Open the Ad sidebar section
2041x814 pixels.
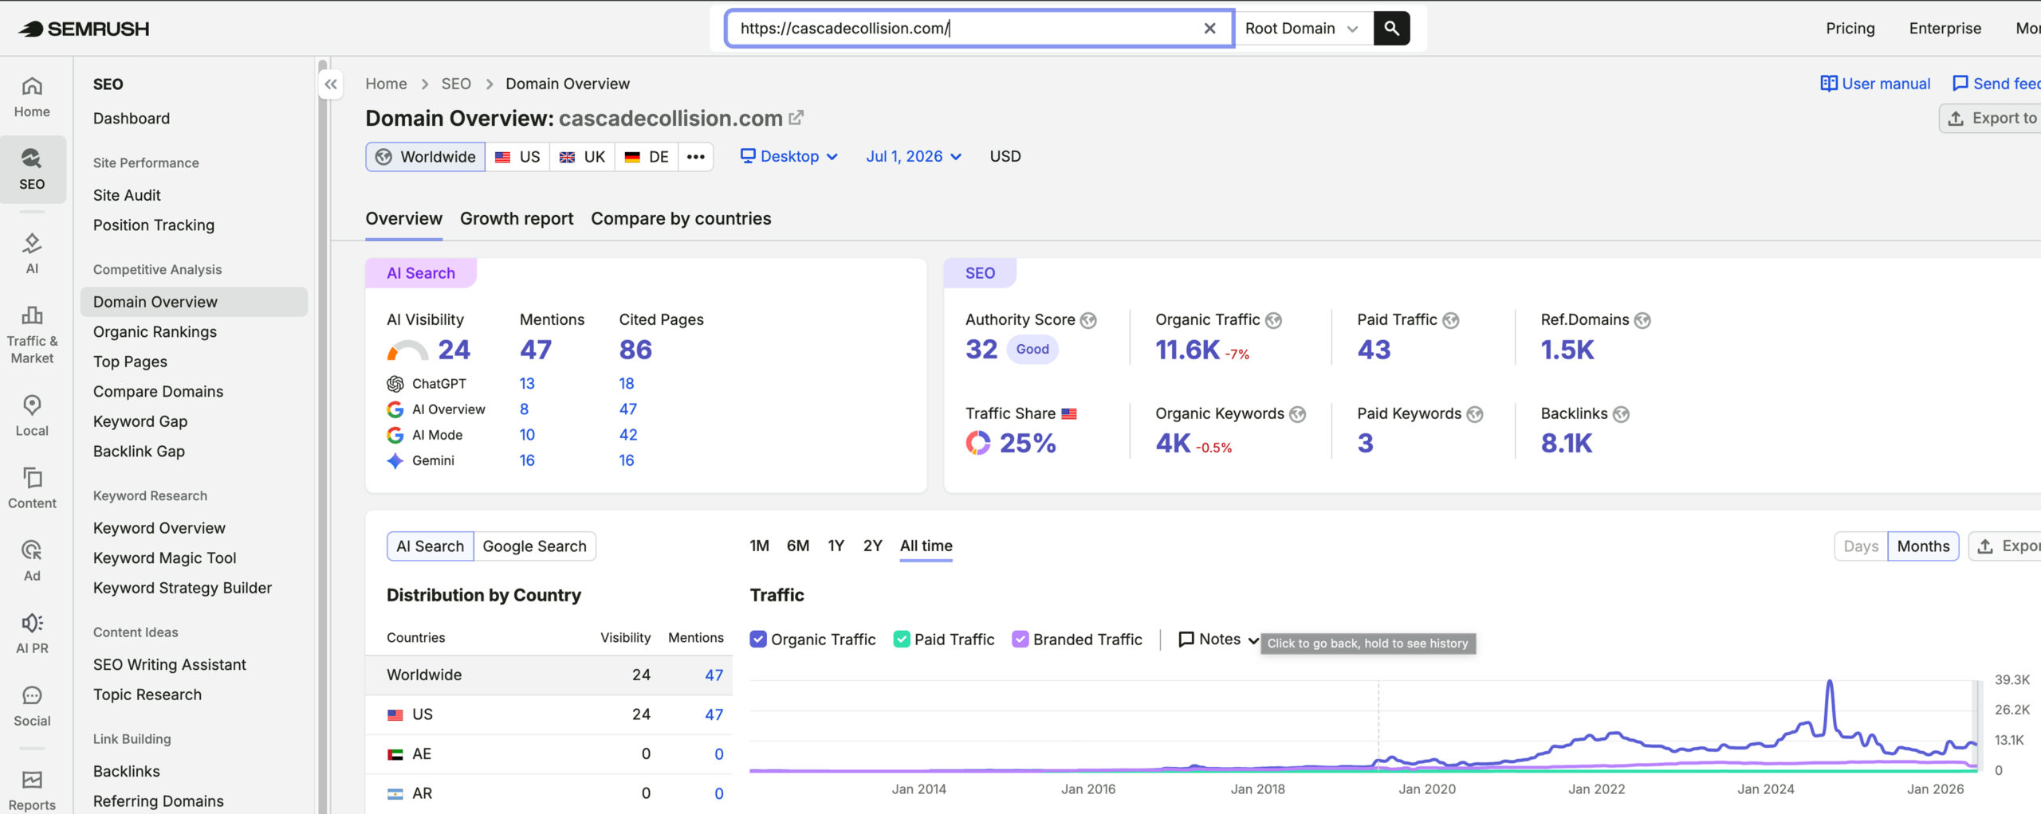point(32,560)
